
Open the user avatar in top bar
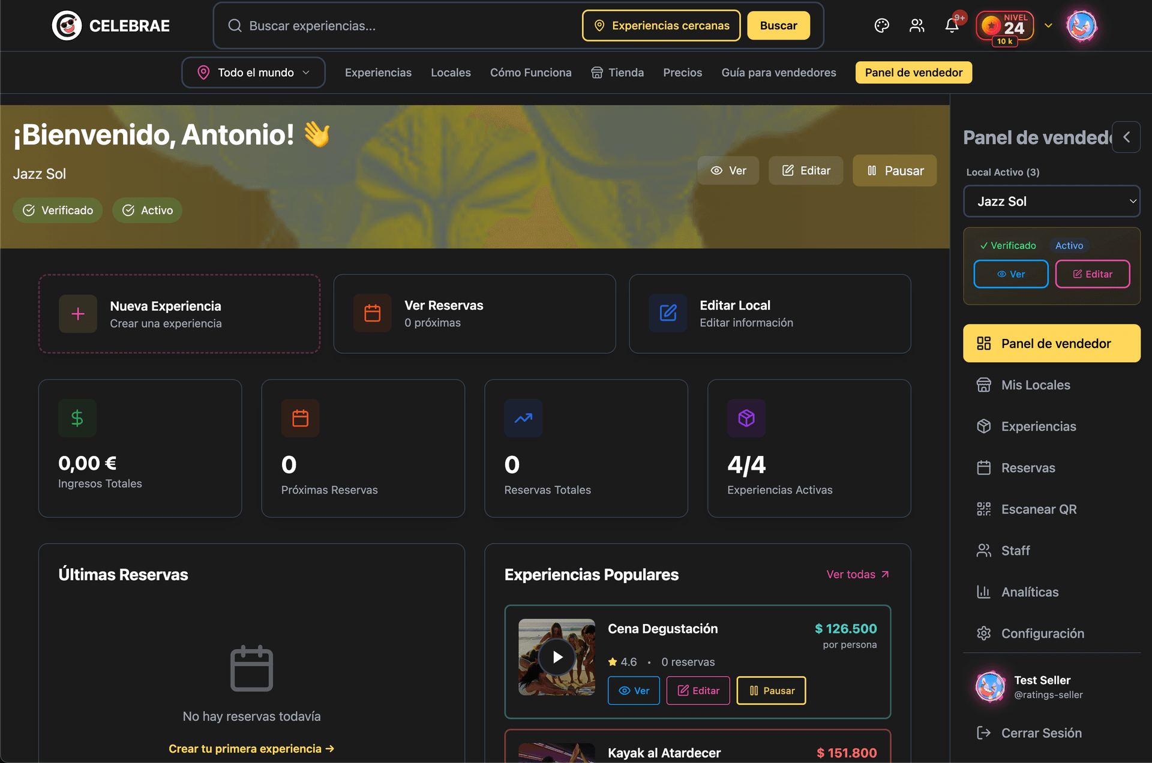coord(1082,26)
